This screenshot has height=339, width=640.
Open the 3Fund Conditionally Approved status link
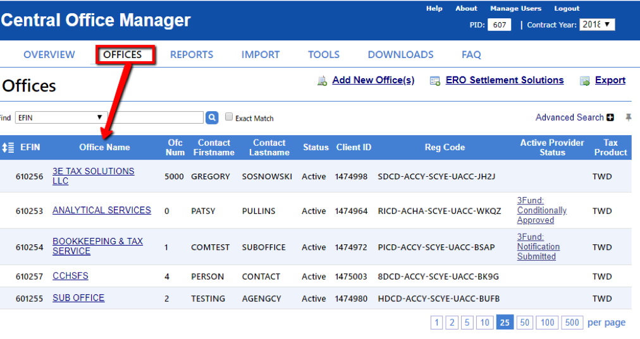541,210
